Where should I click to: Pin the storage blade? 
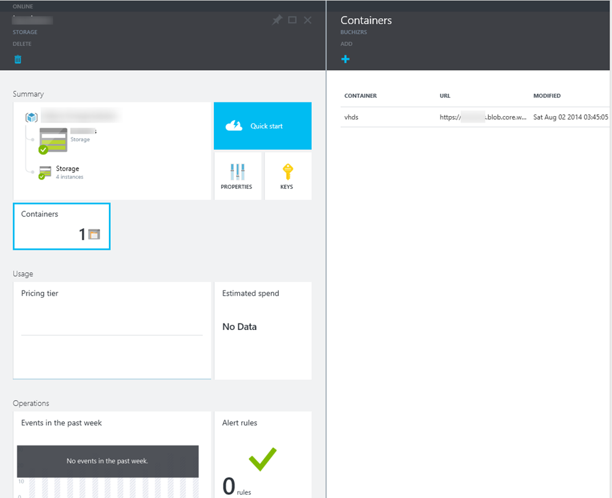tap(277, 20)
